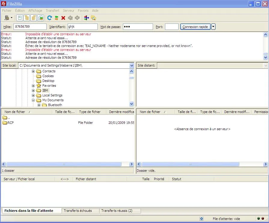Image resolution: width=269 pixels, height=223 pixels.
Task: Toggle remote directory tree icon
Action: pyautogui.click(x=34, y=18)
